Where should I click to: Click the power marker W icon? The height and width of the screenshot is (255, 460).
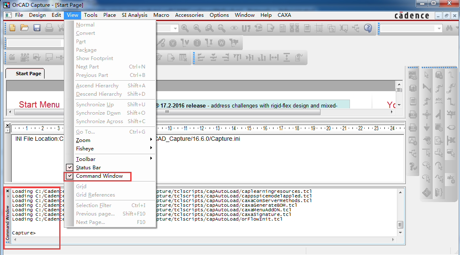click(x=221, y=43)
